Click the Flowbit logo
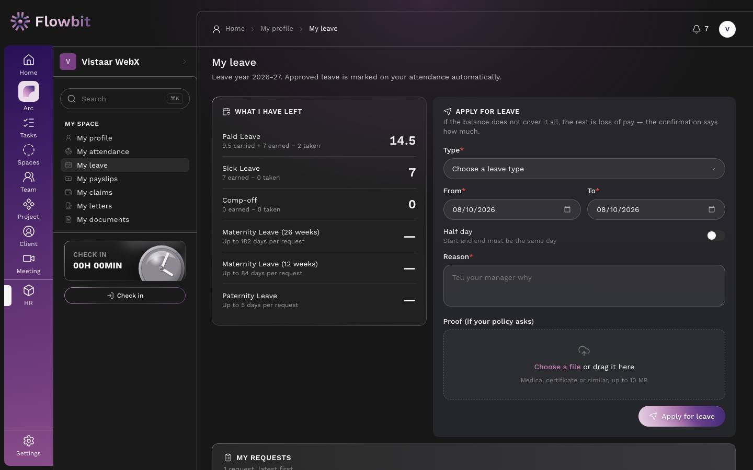 click(x=50, y=21)
